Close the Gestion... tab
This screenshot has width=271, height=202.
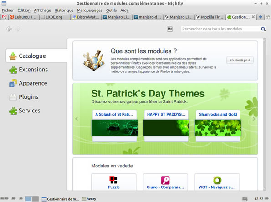click(x=253, y=17)
